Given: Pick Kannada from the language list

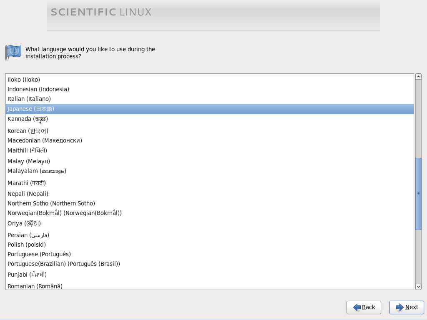Looking at the screenshot, I should coord(210,119).
